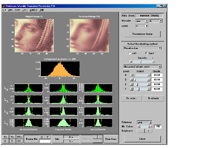This screenshot has height=148, width=215.
Task: Click the History double-back arrow button
Action: 97,141
